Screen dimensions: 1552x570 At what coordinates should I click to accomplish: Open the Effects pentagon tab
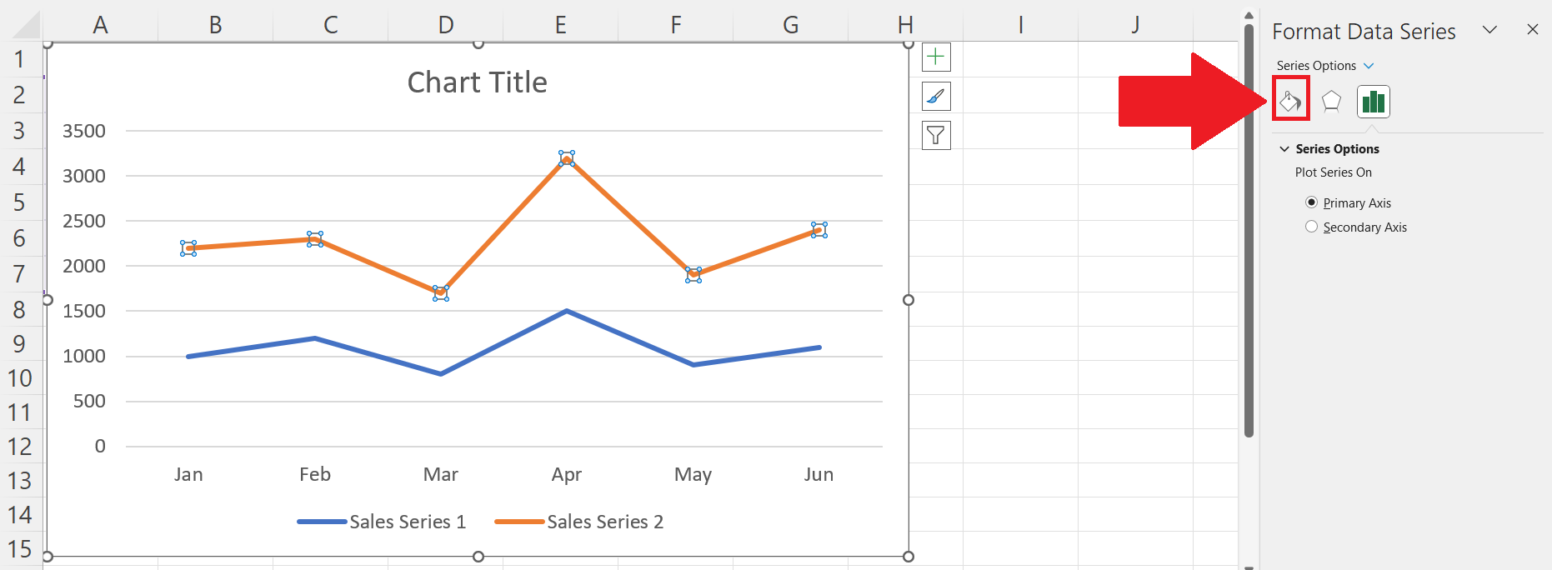[1331, 102]
